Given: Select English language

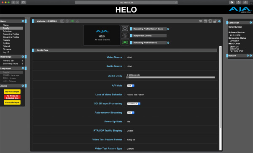Looking at the screenshot, I should tap(11, 72).
